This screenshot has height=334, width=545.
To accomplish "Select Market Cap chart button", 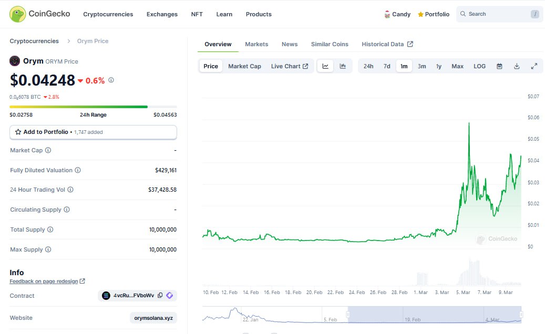I will click(245, 66).
